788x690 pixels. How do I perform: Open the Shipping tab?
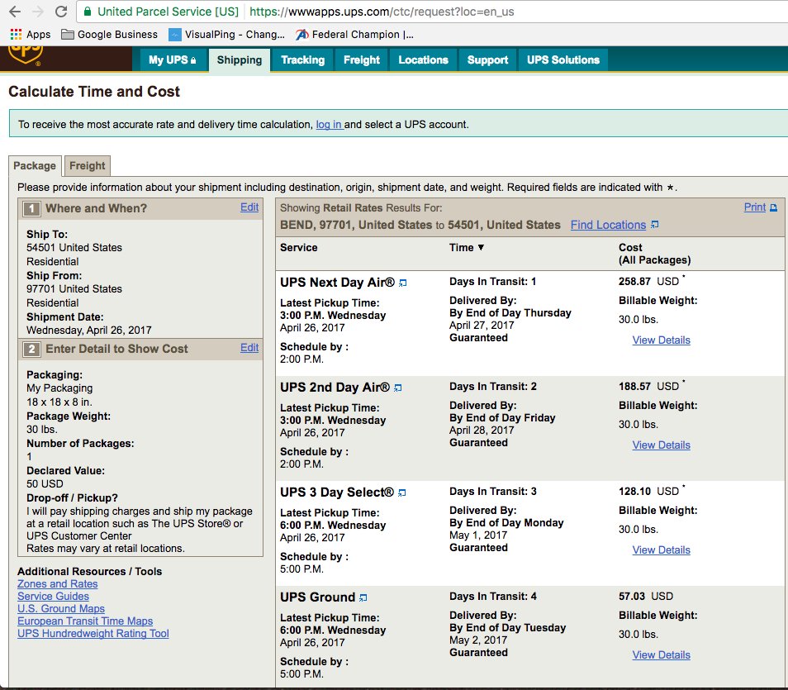tap(240, 60)
